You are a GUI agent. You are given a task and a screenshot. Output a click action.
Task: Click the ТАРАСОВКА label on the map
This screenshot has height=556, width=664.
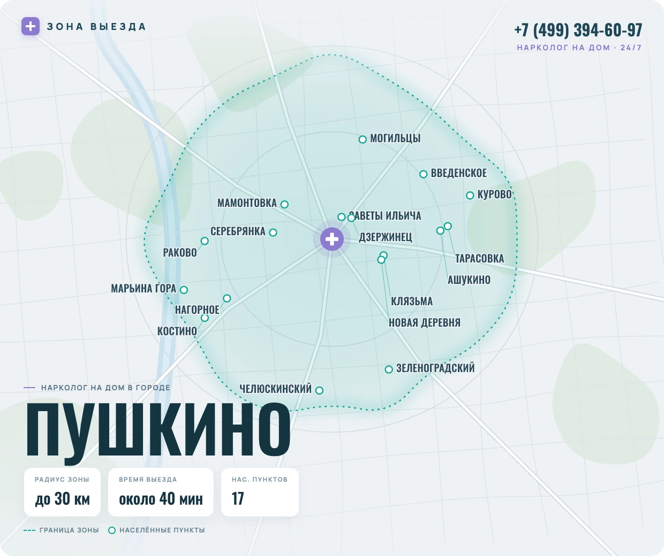480,259
